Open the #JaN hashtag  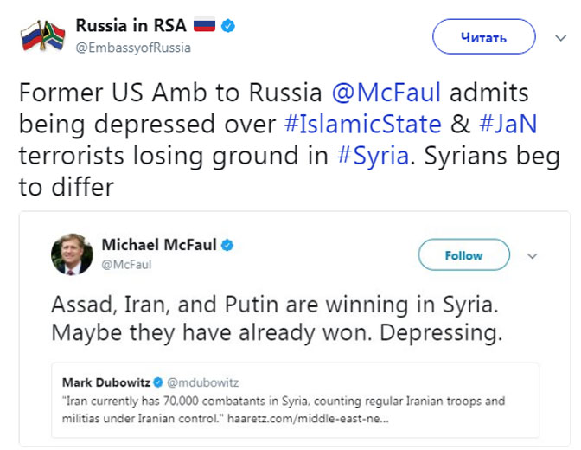(506, 125)
